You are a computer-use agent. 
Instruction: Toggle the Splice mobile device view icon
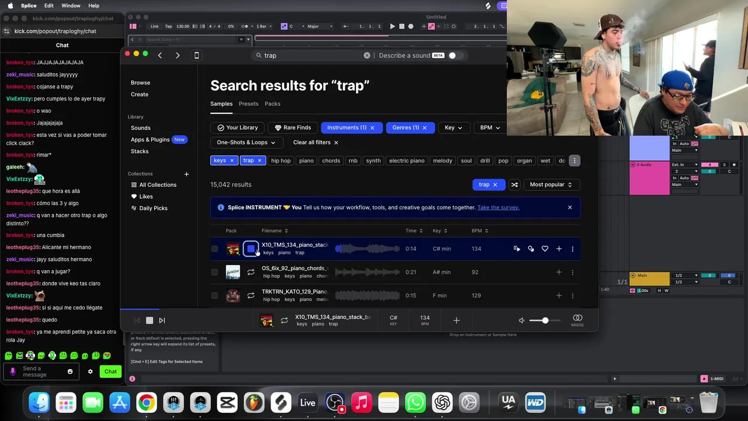pos(196,55)
